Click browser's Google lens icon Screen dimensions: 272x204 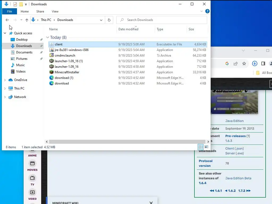[x=227, y=63]
